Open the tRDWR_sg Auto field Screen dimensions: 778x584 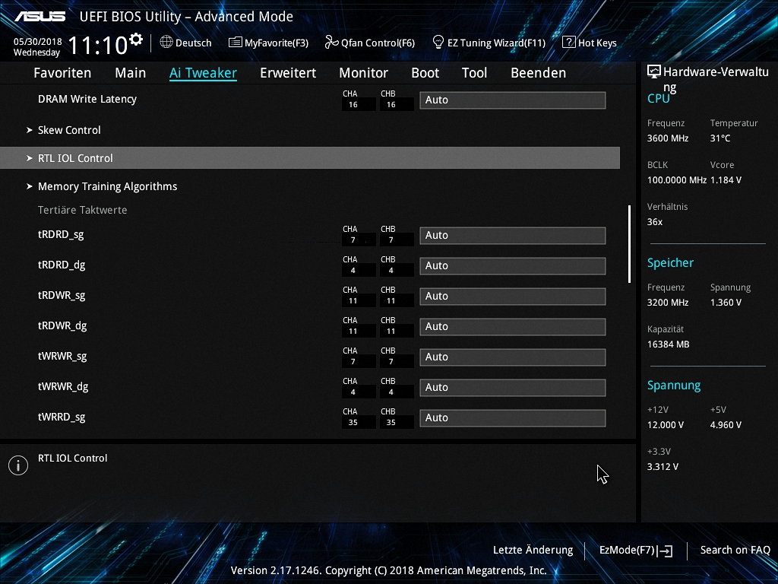point(513,296)
